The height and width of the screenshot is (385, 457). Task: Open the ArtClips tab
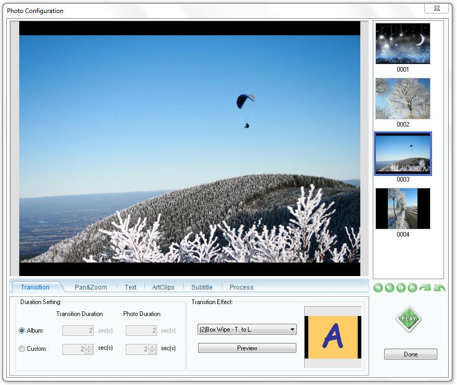[x=163, y=287]
